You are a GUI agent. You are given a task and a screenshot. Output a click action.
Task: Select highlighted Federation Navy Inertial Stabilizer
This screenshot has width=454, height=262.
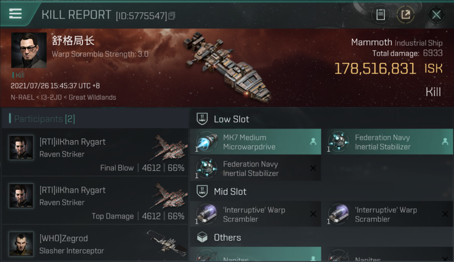387,142
